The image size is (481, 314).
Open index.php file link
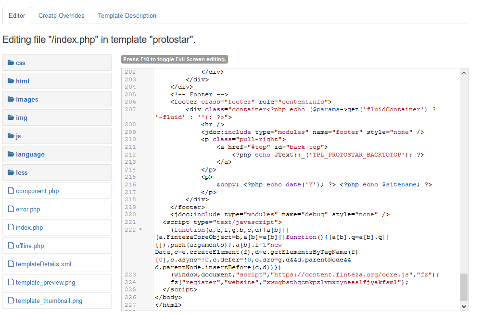coord(29,227)
